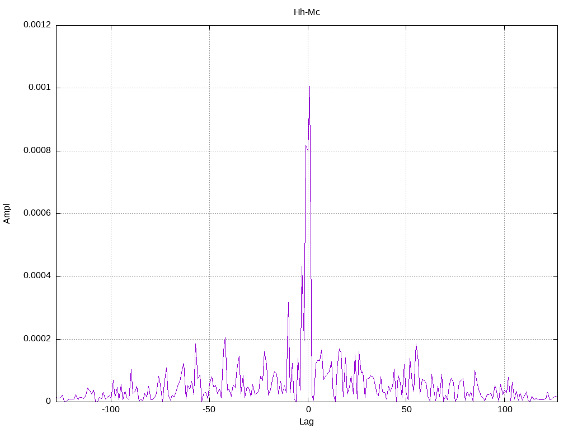Click the Ampl y-axis label

(7, 214)
